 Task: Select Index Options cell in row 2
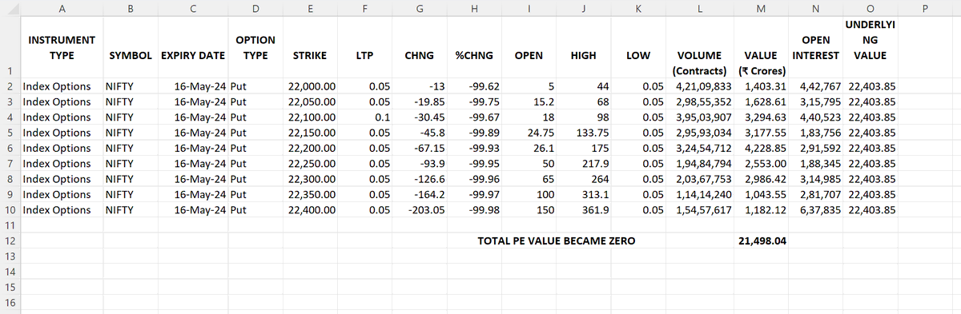62,86
